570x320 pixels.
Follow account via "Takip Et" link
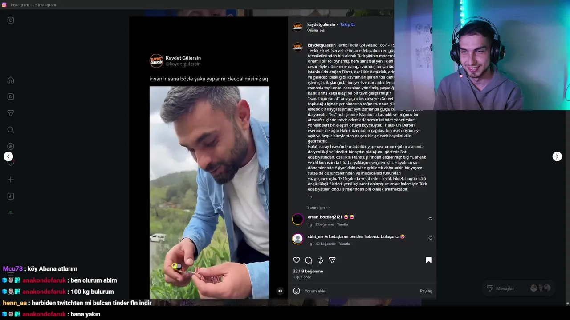click(x=347, y=24)
